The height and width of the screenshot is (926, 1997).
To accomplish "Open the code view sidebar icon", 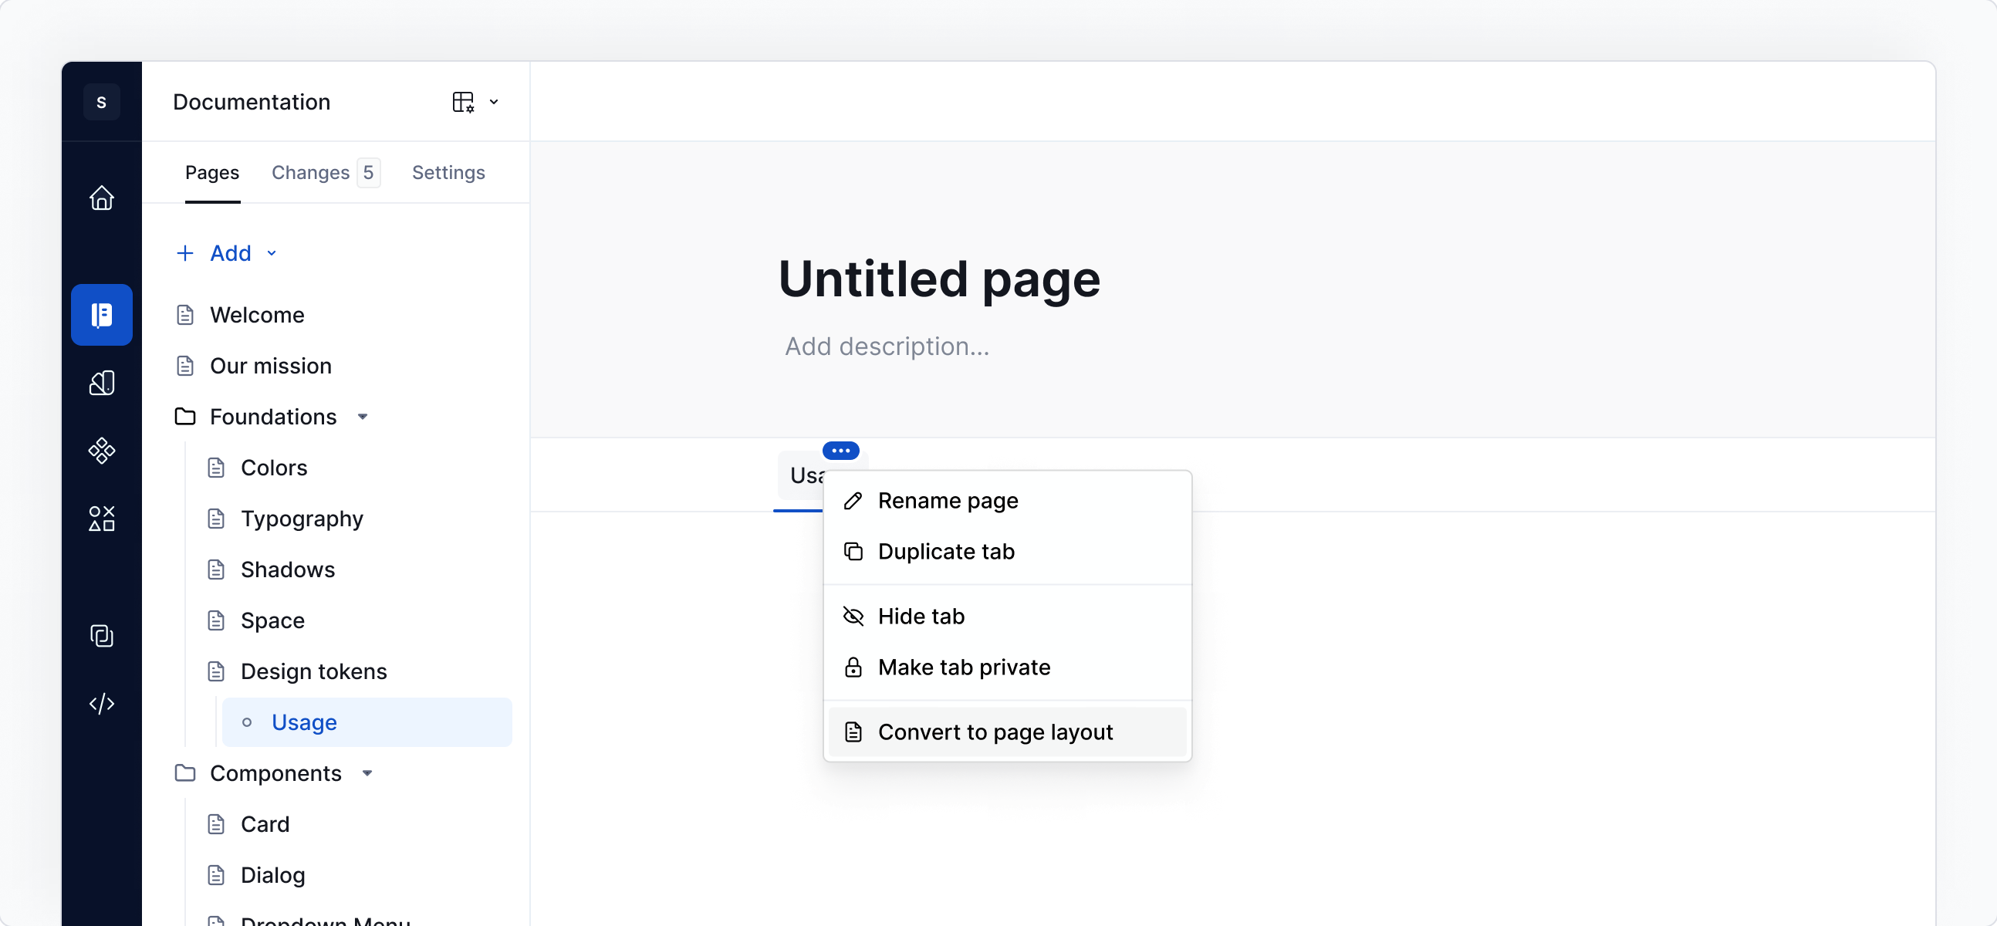I will 102,705.
